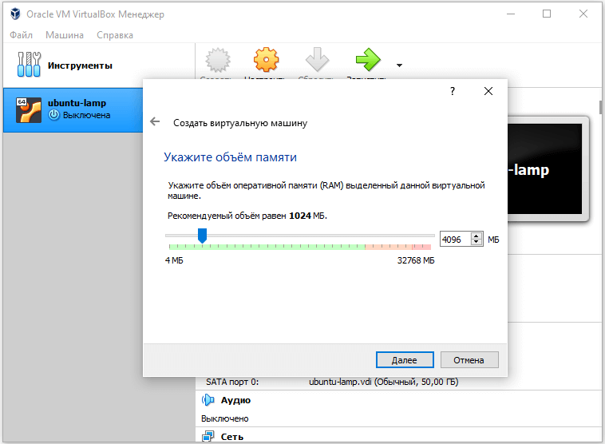
Task: Click the Сеть network icon
Action: [208, 437]
